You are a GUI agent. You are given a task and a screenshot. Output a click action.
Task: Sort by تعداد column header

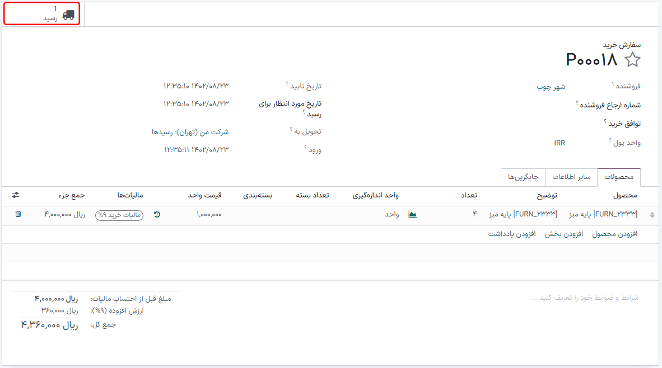(x=469, y=195)
